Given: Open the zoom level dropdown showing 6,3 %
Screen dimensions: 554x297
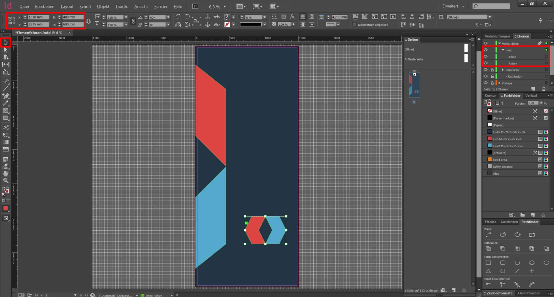Looking at the screenshot, I should (x=225, y=7).
